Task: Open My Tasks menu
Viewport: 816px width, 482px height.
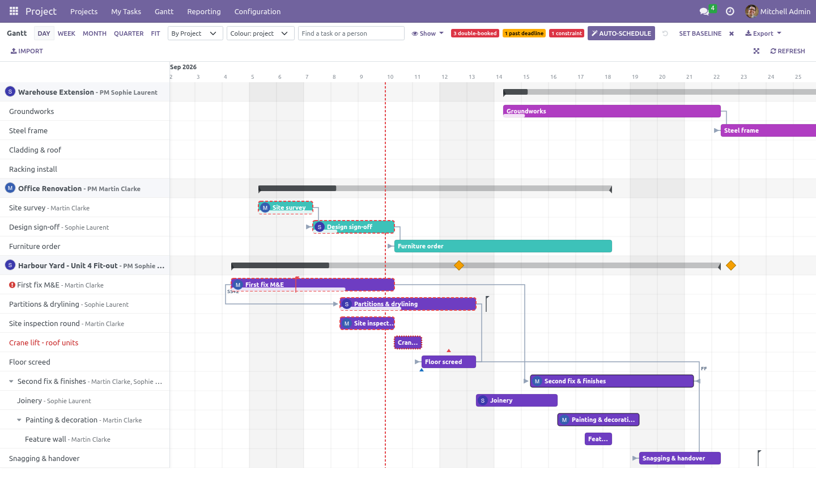Action: click(x=126, y=11)
